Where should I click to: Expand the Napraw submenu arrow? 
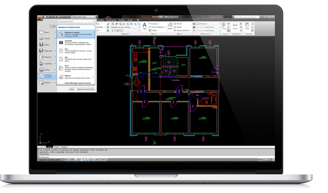(93, 77)
